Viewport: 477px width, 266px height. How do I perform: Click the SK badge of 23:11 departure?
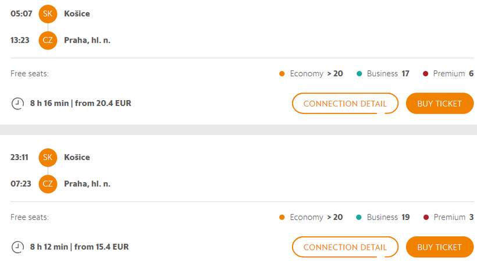48,157
